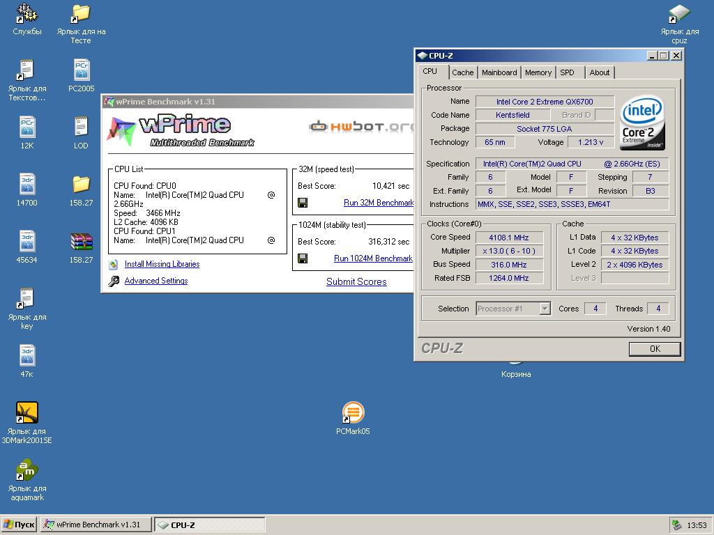Click the Install Missing Libraries link
714x535 pixels.
coord(162,264)
